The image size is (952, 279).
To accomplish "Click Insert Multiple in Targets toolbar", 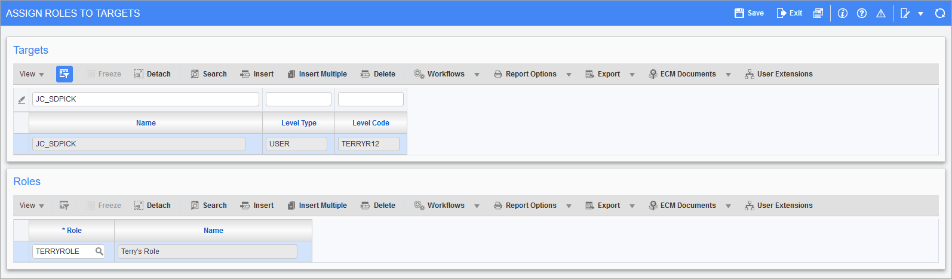I will [x=317, y=74].
